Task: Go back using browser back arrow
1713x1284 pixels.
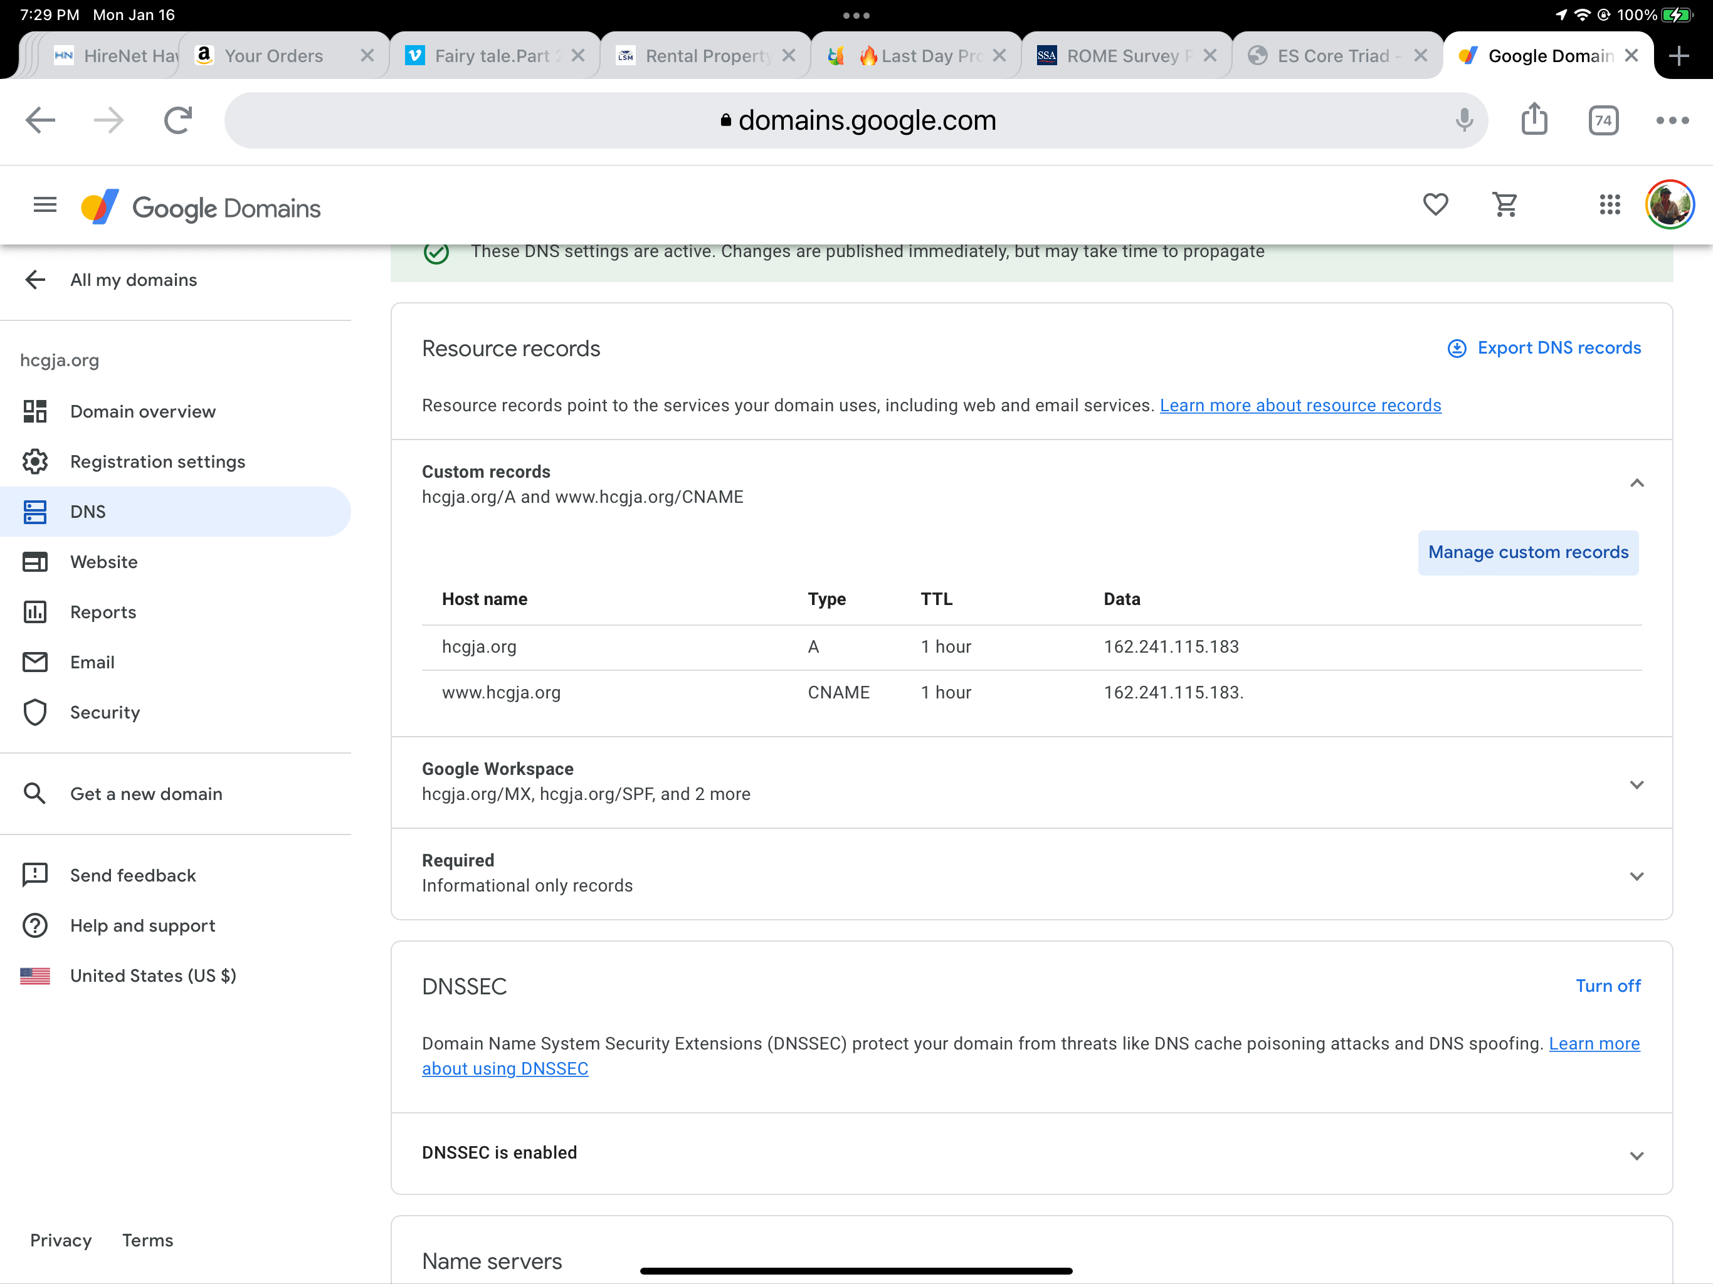Action: click(x=40, y=120)
